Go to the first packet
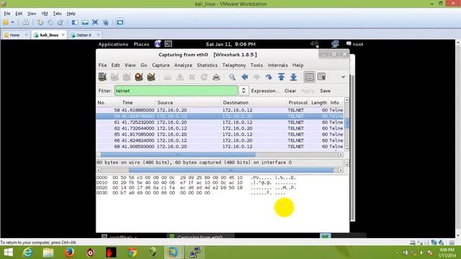Image resolution: width=461 pixels, height=259 pixels. pyautogui.click(x=281, y=77)
